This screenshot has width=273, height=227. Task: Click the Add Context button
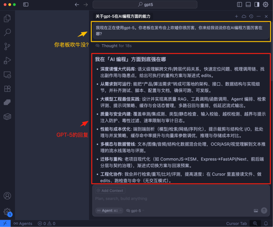pos(110,191)
